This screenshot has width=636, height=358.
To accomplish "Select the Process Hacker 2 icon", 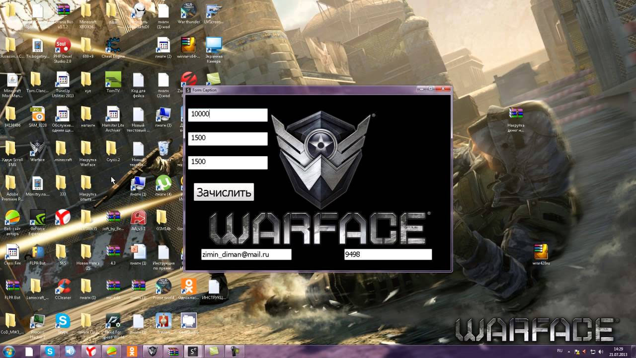I will pos(37,326).
